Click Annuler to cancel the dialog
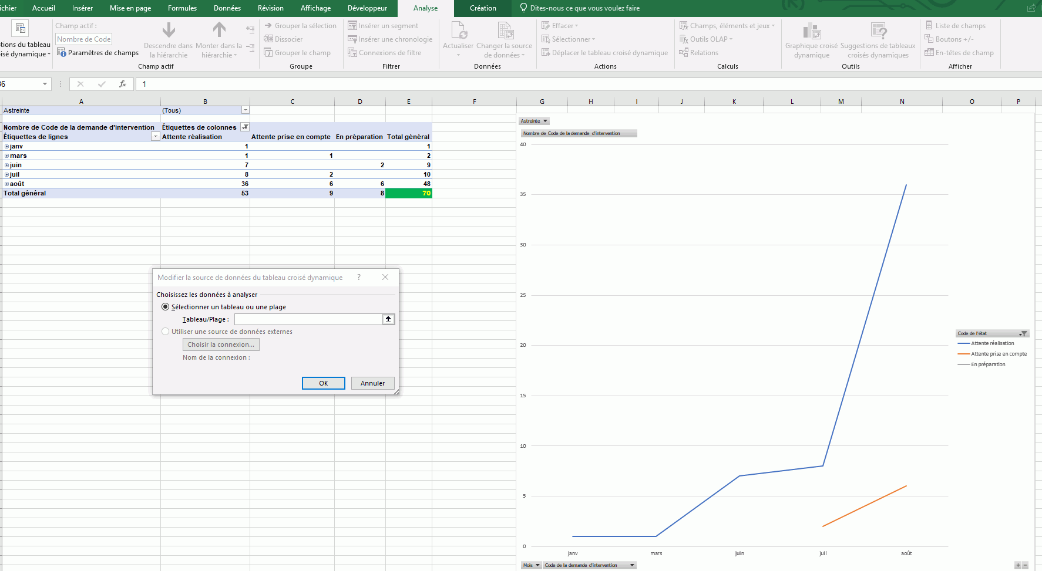This screenshot has height=571, width=1042. 372,383
